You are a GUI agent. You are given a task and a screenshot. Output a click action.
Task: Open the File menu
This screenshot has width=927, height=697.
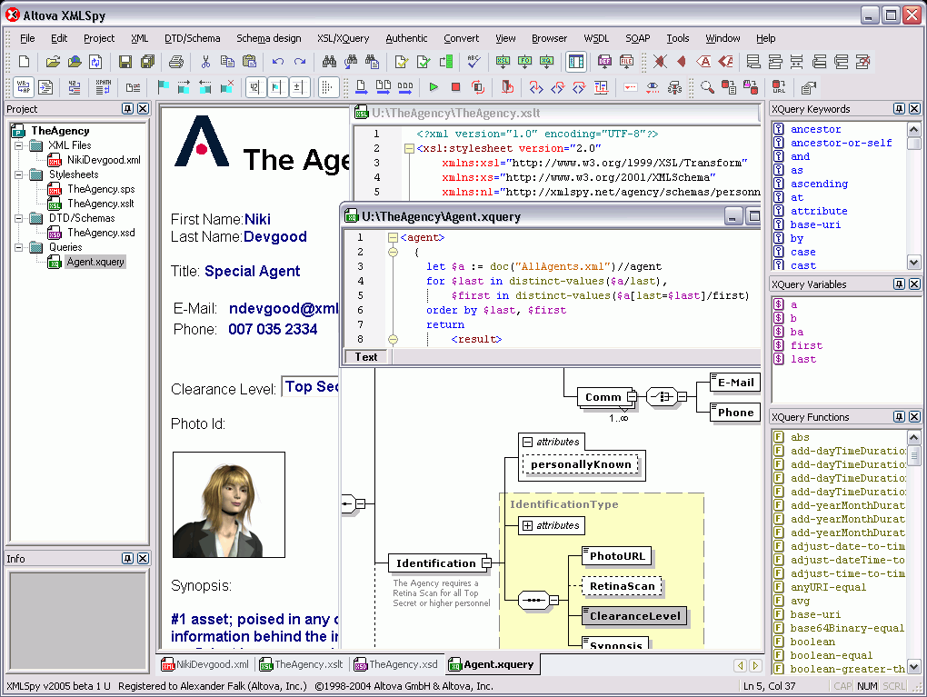click(27, 38)
